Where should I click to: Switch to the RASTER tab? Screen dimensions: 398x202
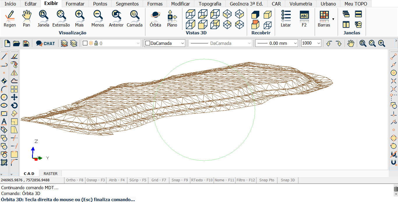tap(50, 174)
